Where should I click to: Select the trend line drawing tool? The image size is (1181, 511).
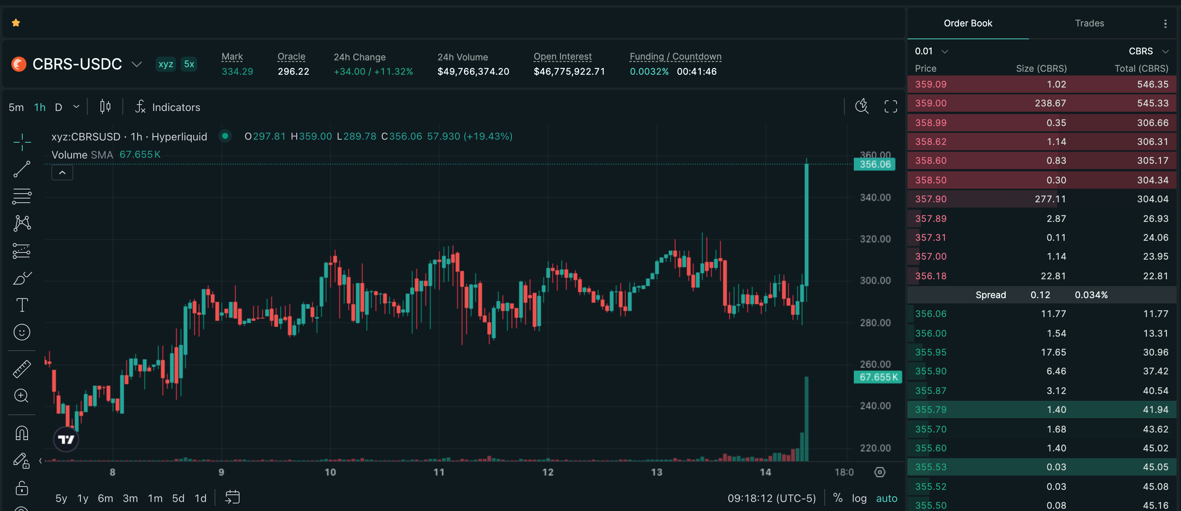(x=22, y=169)
